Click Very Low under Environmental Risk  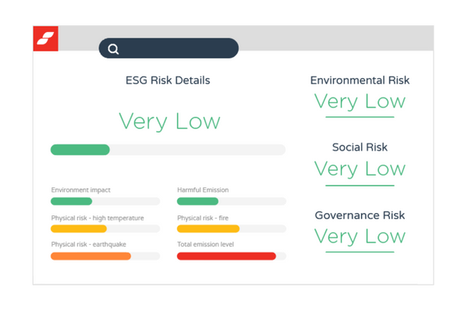(360, 101)
